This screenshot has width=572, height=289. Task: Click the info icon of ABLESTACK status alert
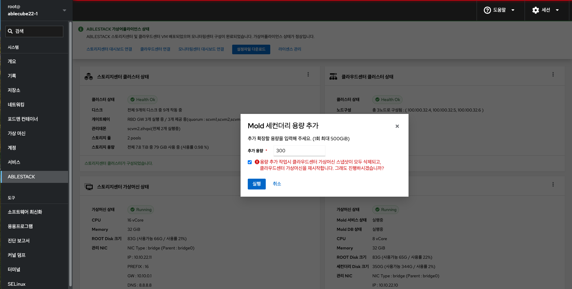[81, 29]
